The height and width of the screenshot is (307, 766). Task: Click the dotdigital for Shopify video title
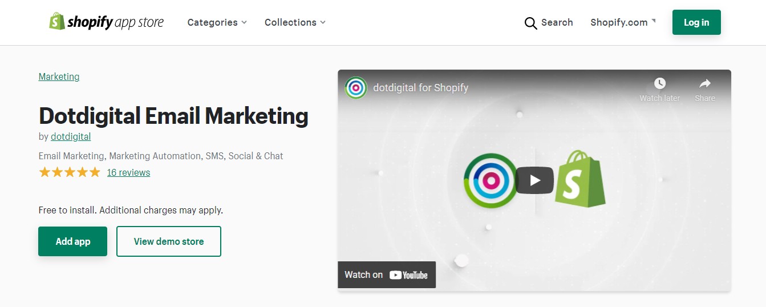click(420, 88)
